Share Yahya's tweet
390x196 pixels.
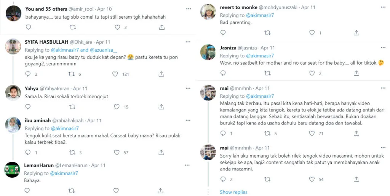tap(161, 107)
